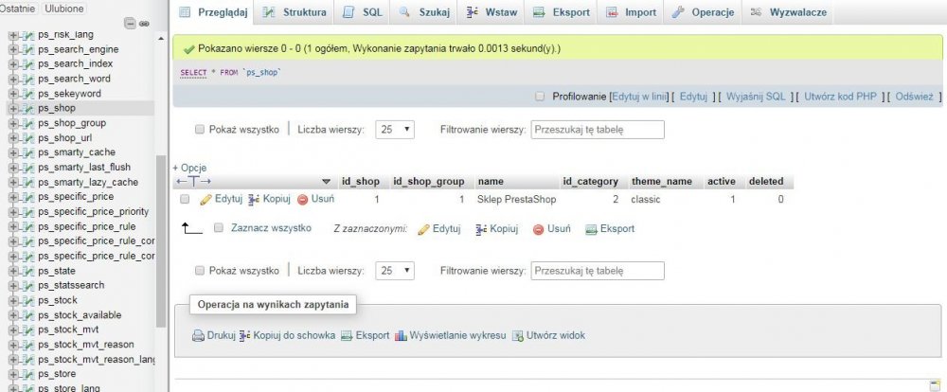Go to the Szukaj tab
The height and width of the screenshot is (392, 947).
tap(424, 12)
